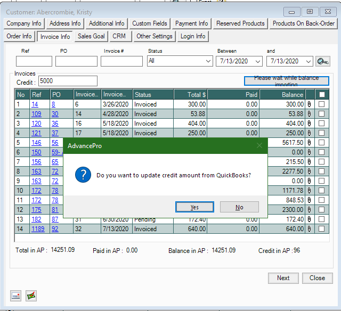Check the checkbox for invoice row 2

[321, 114]
